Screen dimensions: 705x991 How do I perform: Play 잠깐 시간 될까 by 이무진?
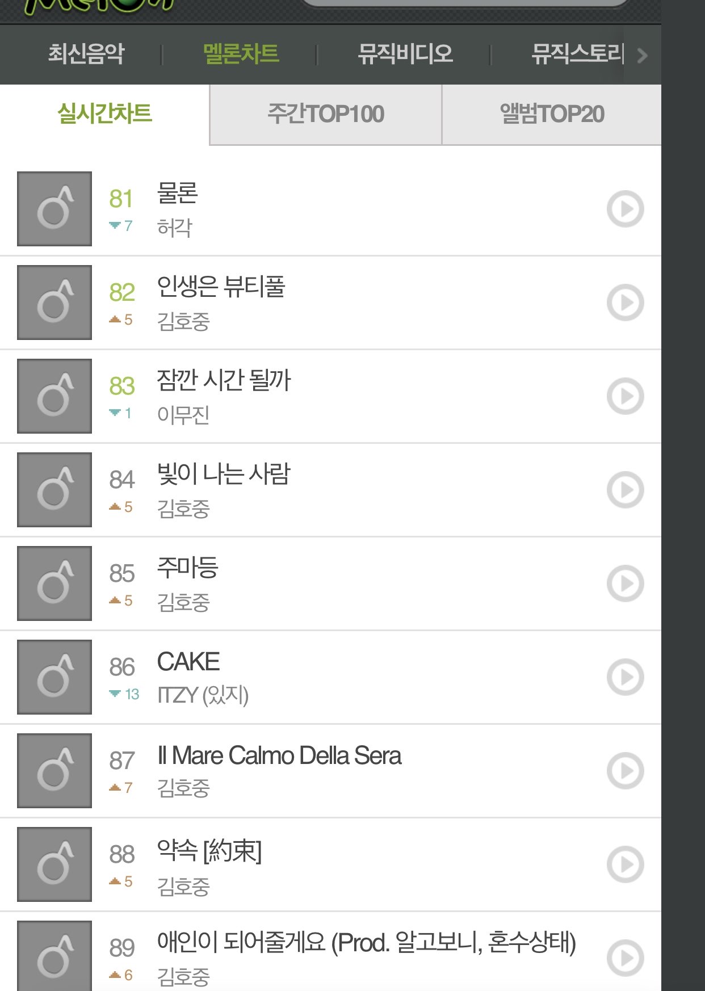pos(625,396)
